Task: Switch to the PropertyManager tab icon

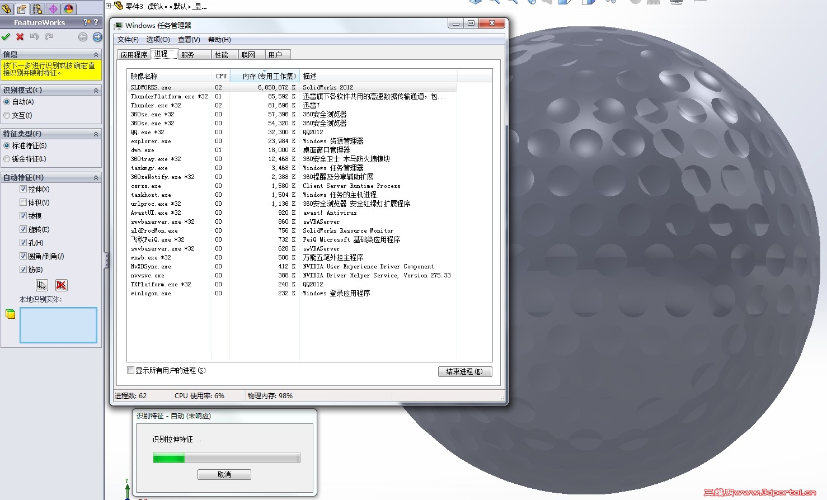Action: (22, 8)
